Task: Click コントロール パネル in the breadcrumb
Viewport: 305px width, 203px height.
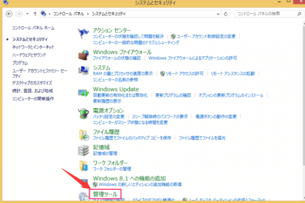Action: coord(68,14)
